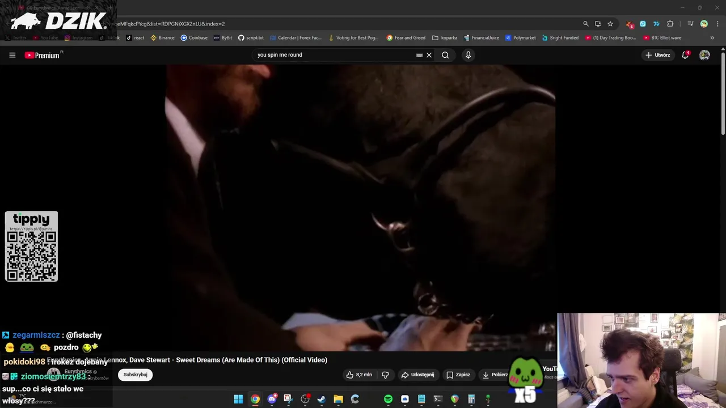Submit search with magnifier button
This screenshot has height=408, width=726.
click(x=445, y=55)
